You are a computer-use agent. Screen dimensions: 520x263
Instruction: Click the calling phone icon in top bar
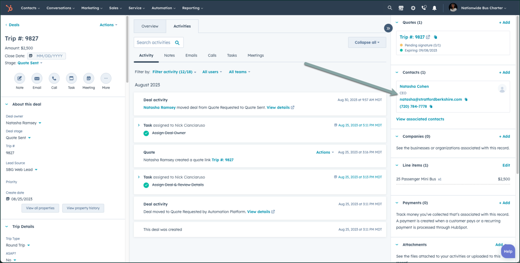424,8
